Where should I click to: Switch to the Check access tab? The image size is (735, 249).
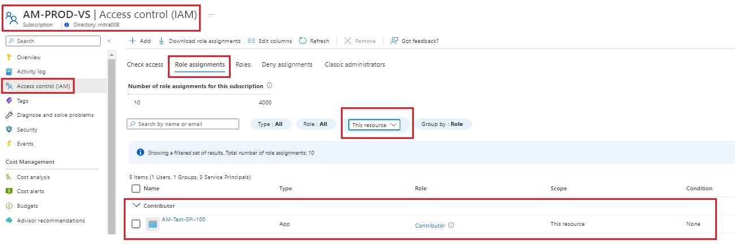coord(145,64)
